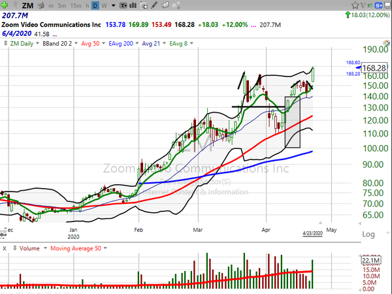Click the 100.00 price scale label
Image resolution: width=392 pixels, height=294 pixels.
point(376,148)
